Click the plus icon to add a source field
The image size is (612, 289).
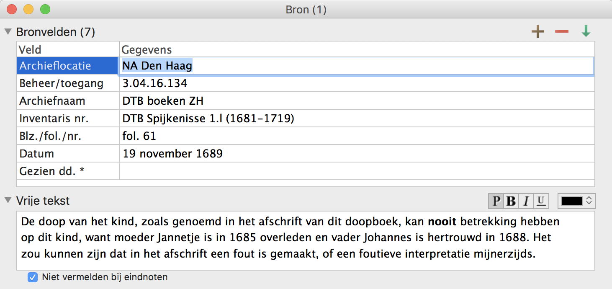click(x=538, y=32)
